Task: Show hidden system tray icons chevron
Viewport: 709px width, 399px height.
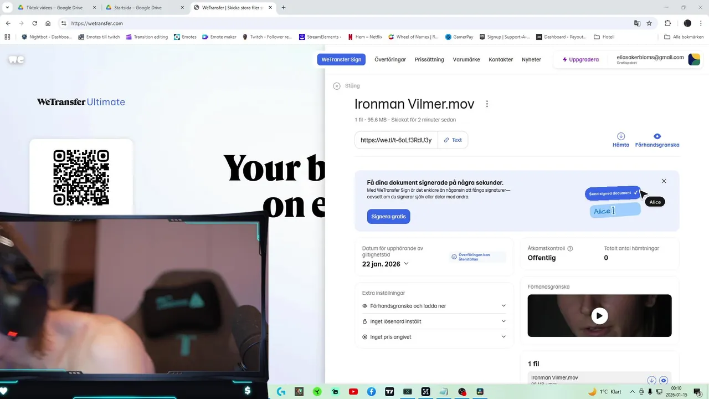Action: pyautogui.click(x=633, y=392)
